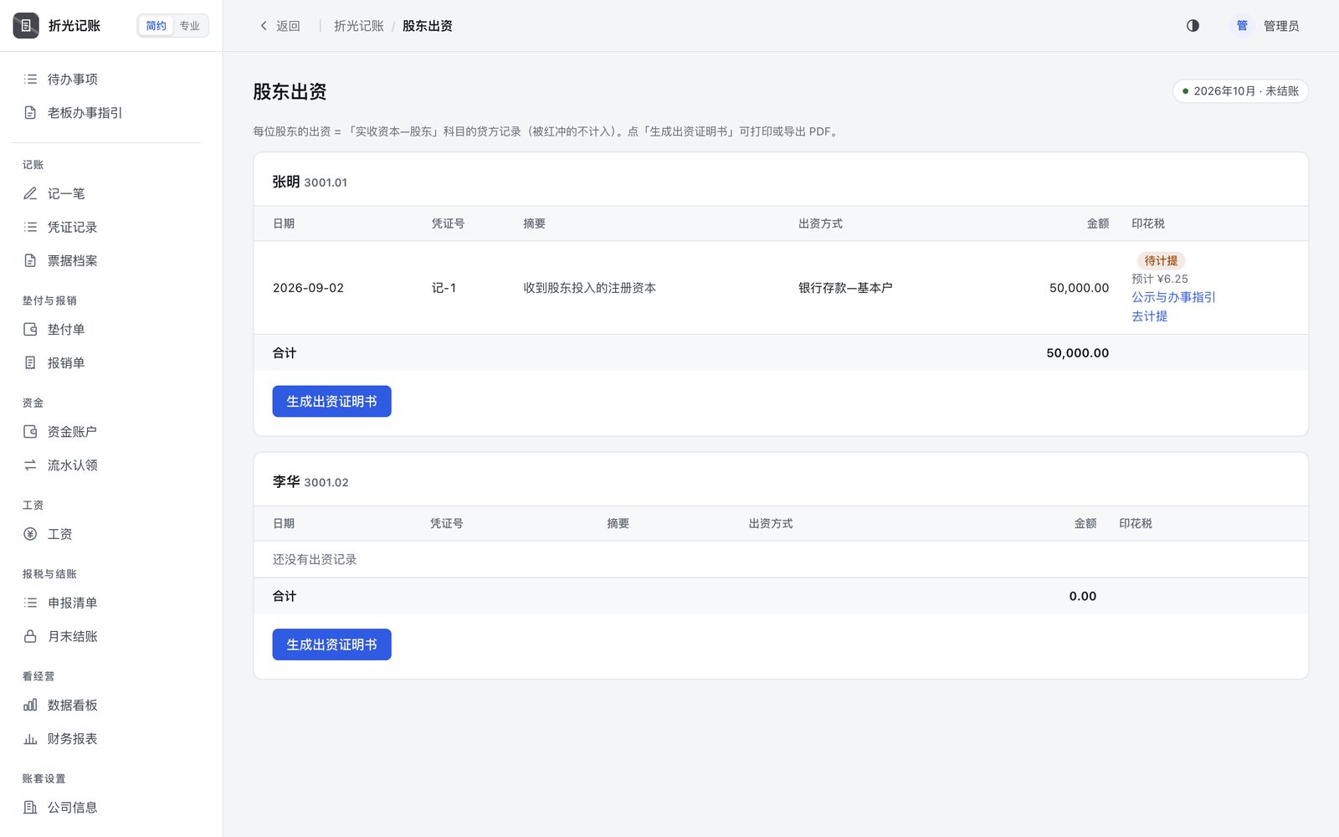
Task: Switch to 专业 mode
Action: point(190,26)
